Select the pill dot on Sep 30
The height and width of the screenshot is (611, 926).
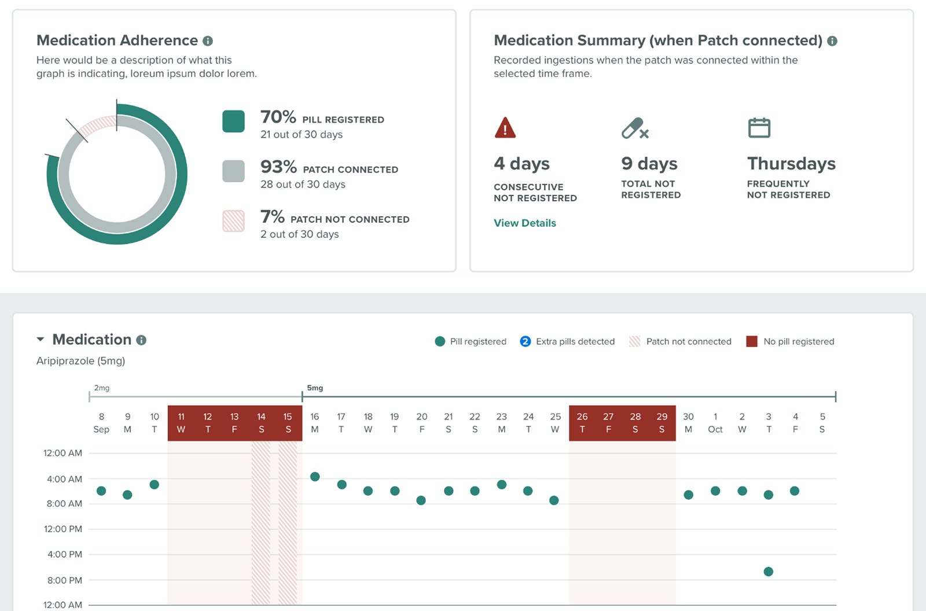pyautogui.click(x=689, y=495)
